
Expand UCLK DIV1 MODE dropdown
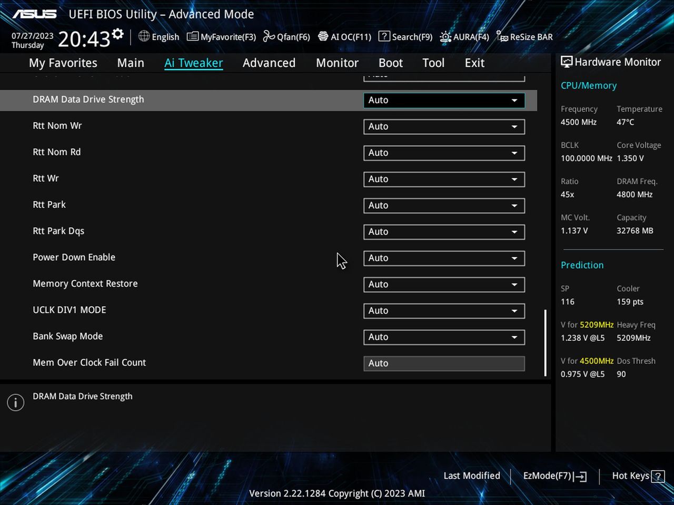[x=444, y=310]
